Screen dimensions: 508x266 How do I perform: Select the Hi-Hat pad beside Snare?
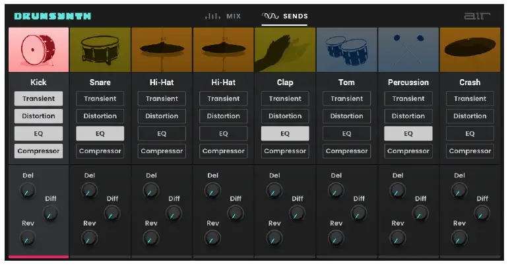point(162,50)
